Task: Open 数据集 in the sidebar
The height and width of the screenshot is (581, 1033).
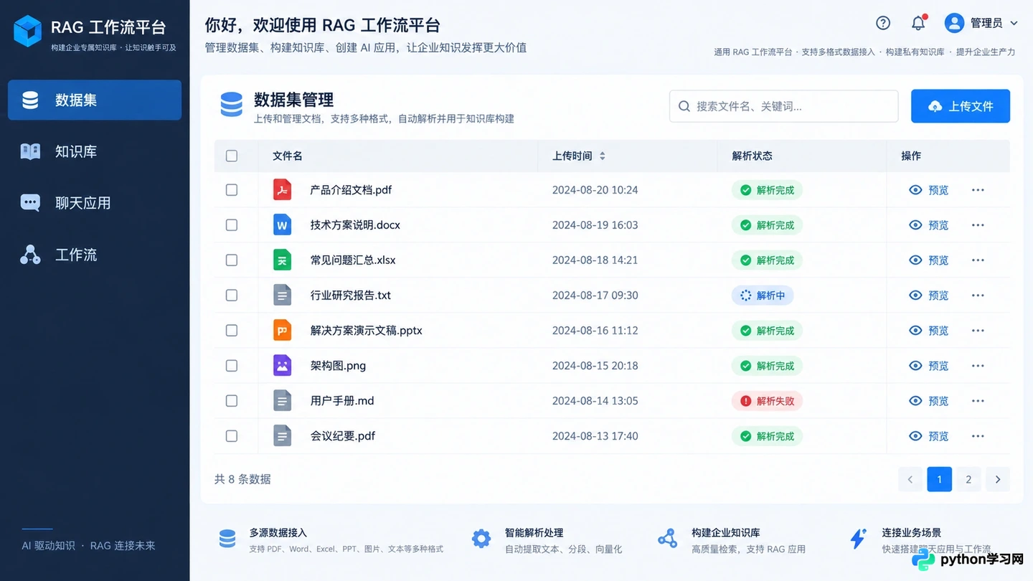Action: (95, 100)
